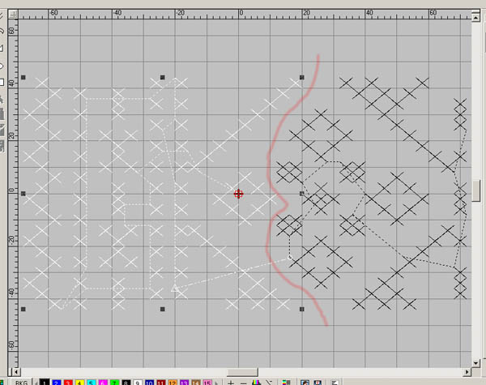
Task: Pick yellow thread color 4
Action: point(79,383)
